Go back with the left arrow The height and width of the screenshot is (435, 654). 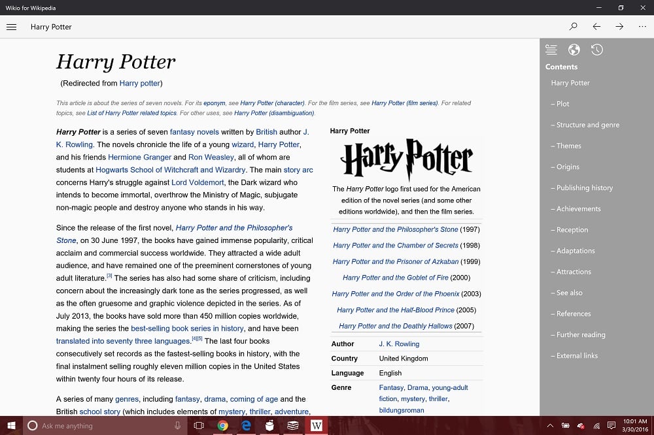(596, 27)
